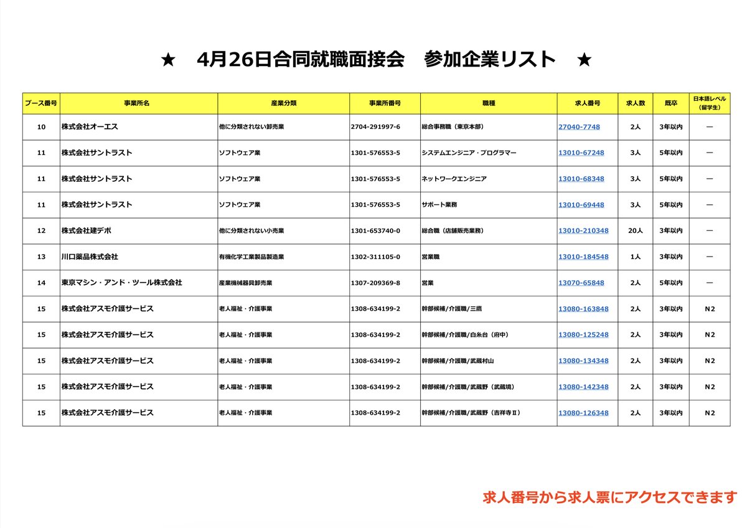Click the 事業所番号 column header
The width and height of the screenshot is (747, 528).
385,103
